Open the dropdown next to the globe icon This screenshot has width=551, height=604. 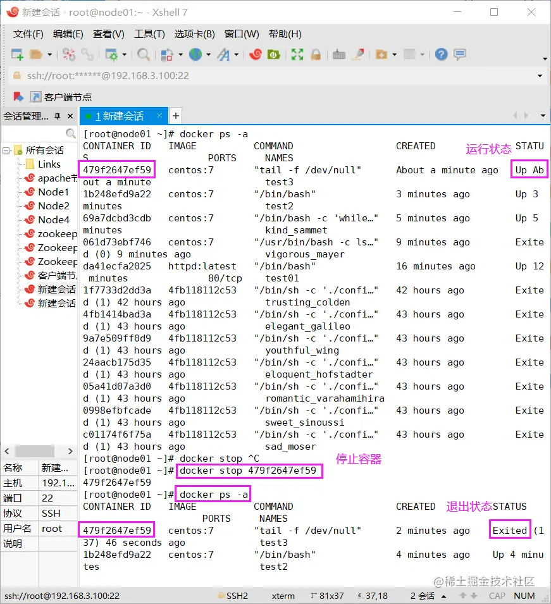point(207,55)
